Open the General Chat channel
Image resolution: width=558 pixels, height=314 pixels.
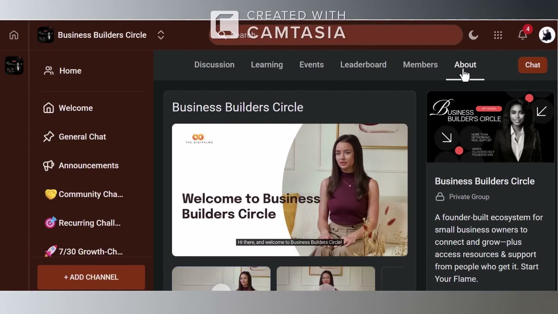click(82, 137)
